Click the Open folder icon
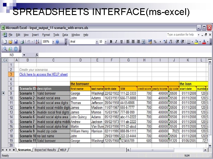213x159 pixels. pyautogui.click(x=10, y=42)
